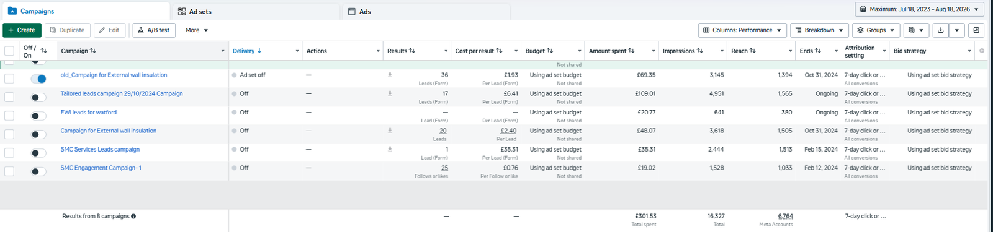Click the export download icon button
The width and height of the screenshot is (993, 232).
941,30
